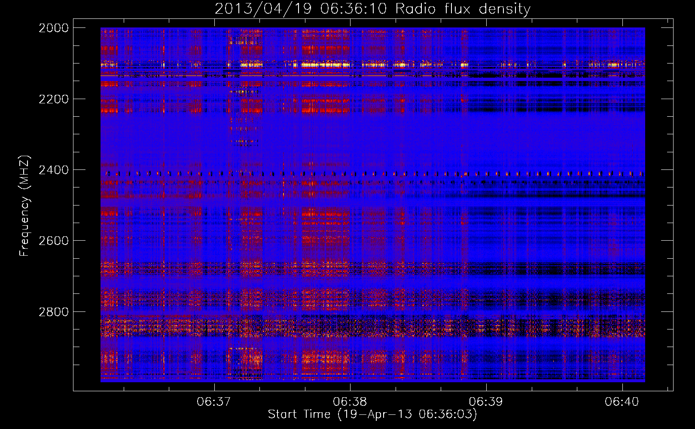Click the 'Start Time (19-Apr-13 06:36:03)' axis title
This screenshot has height=429, width=695.
(x=372, y=414)
